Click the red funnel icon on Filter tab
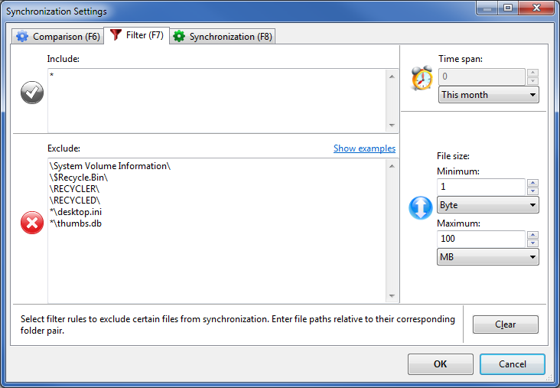The width and height of the screenshot is (560, 388). click(116, 34)
